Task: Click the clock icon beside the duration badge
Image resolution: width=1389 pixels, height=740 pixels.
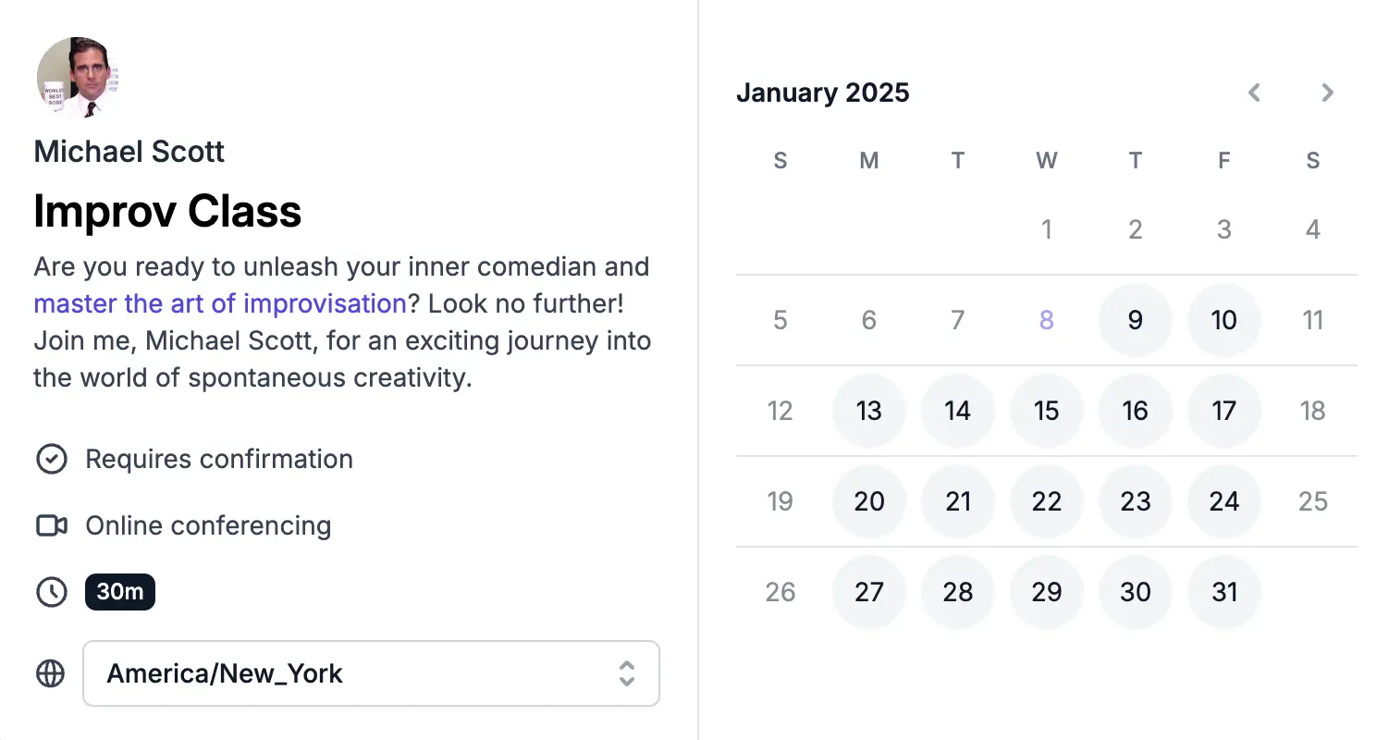Action: [x=51, y=592]
